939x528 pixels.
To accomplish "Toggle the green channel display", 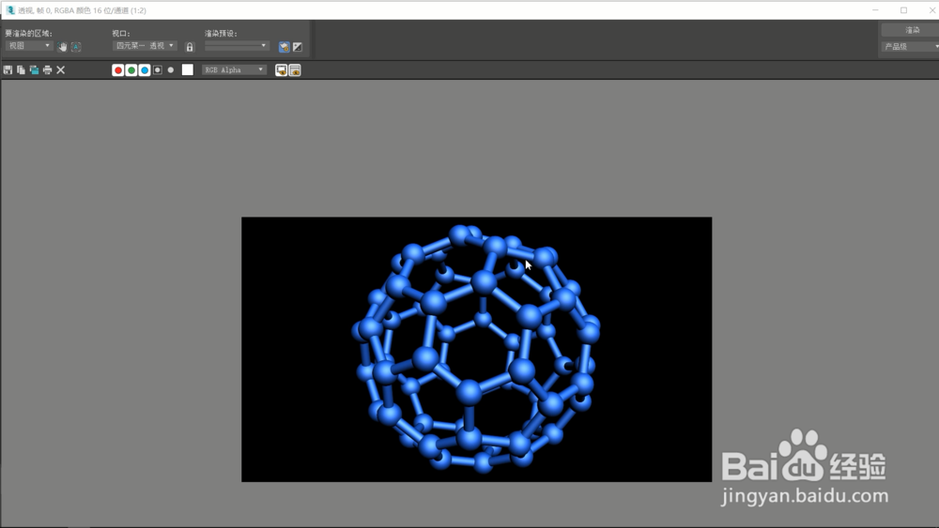I will (x=131, y=70).
